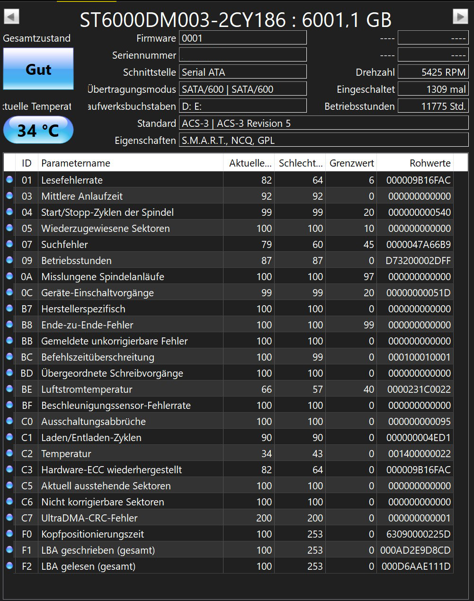474x601 pixels.
Task: Sort by the Grenzwert column header
Action: pyautogui.click(x=352, y=163)
